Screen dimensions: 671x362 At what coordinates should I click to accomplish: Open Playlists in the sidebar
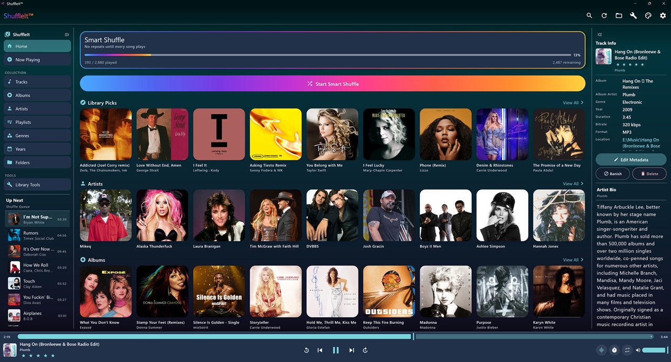tap(37, 122)
